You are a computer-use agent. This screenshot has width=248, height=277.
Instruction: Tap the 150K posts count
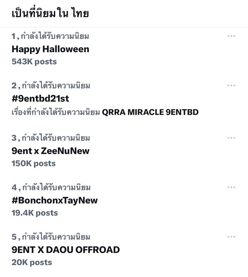pyautogui.click(x=34, y=163)
